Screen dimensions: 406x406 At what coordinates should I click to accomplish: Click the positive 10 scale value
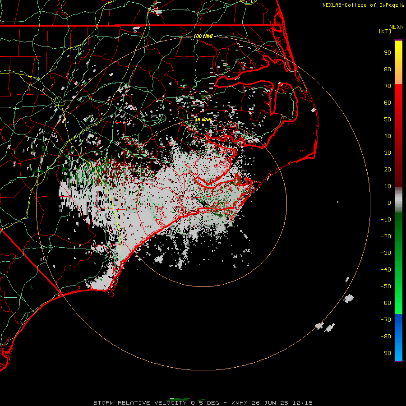pyautogui.click(x=388, y=186)
